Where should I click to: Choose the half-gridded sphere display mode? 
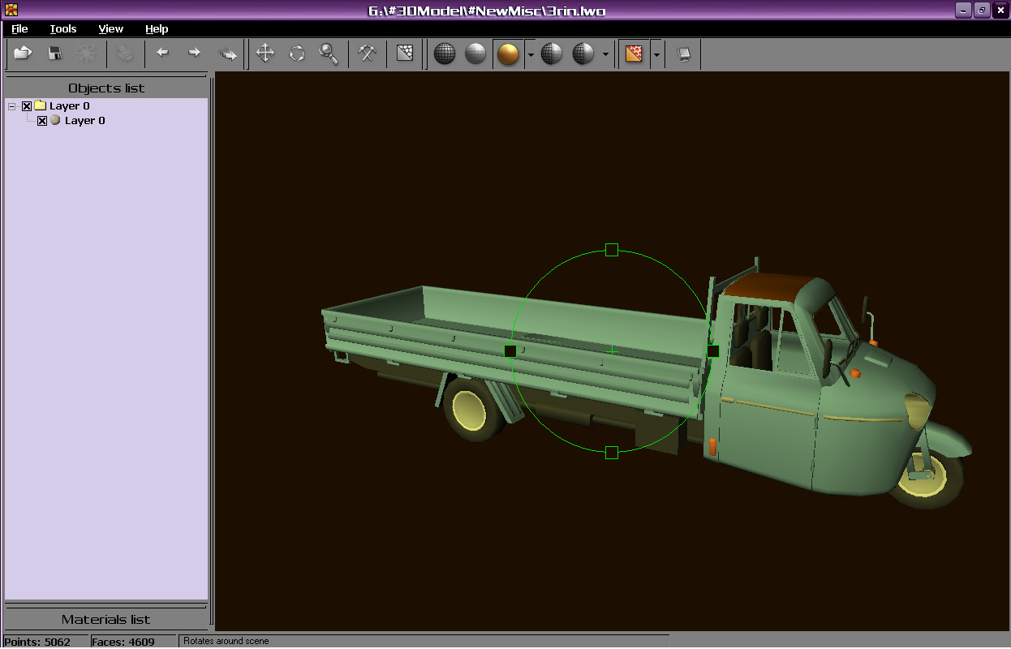click(583, 54)
